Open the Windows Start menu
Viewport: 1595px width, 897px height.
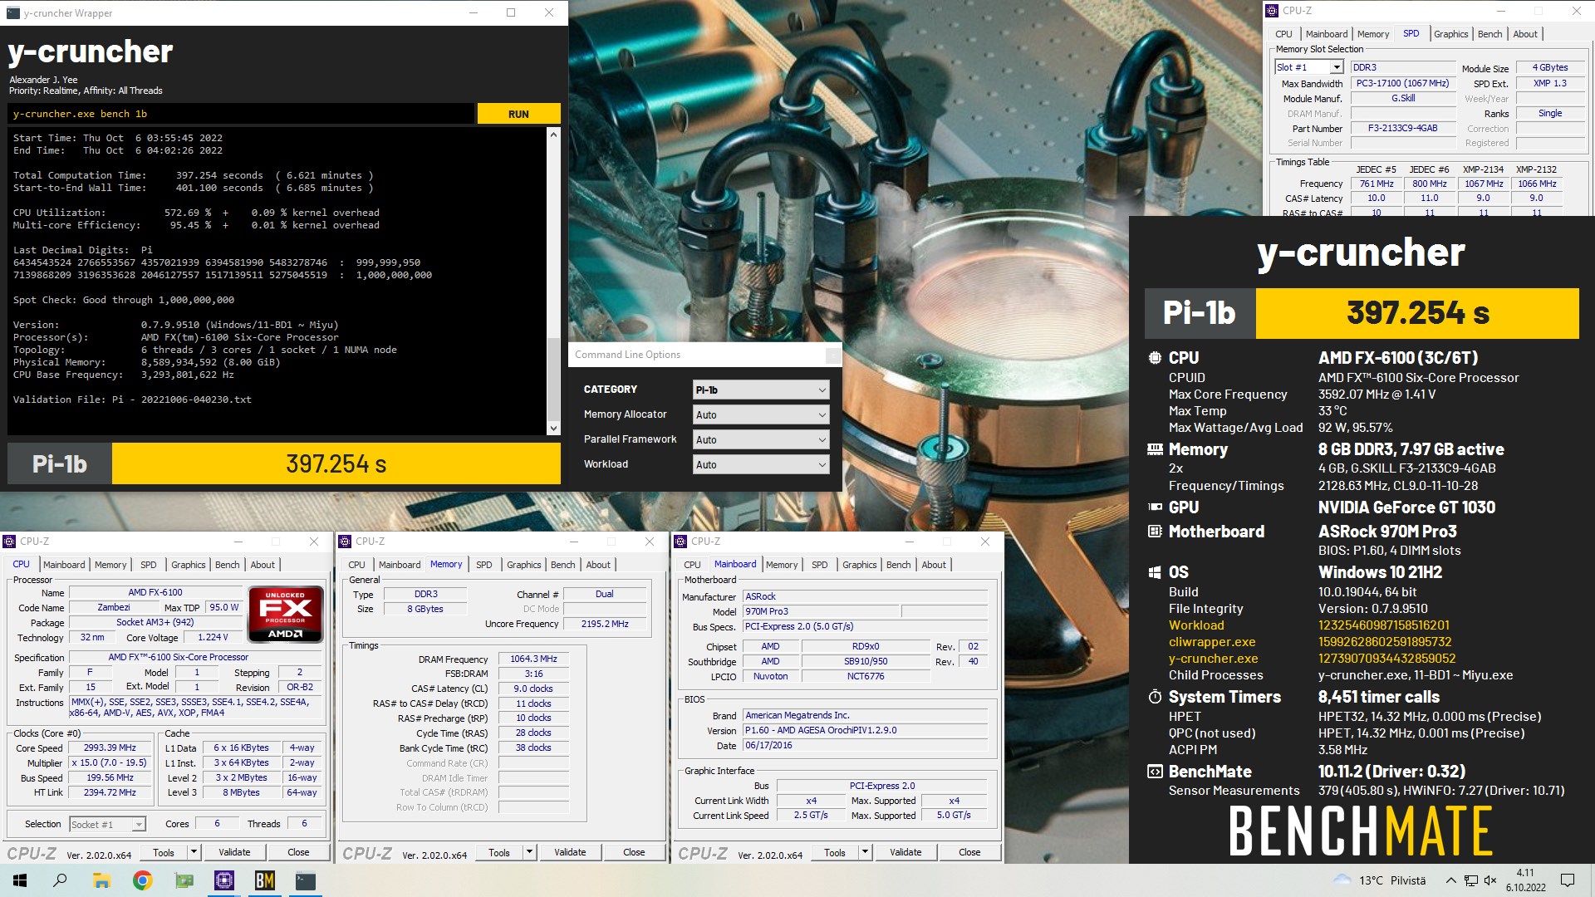[20, 880]
